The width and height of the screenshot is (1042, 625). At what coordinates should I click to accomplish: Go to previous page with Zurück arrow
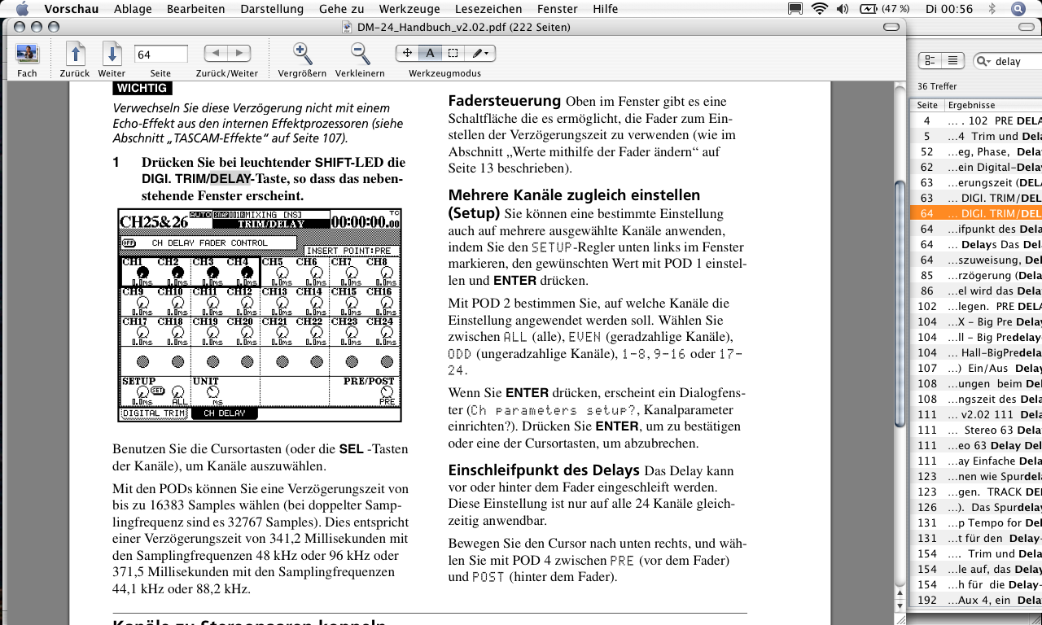click(75, 54)
